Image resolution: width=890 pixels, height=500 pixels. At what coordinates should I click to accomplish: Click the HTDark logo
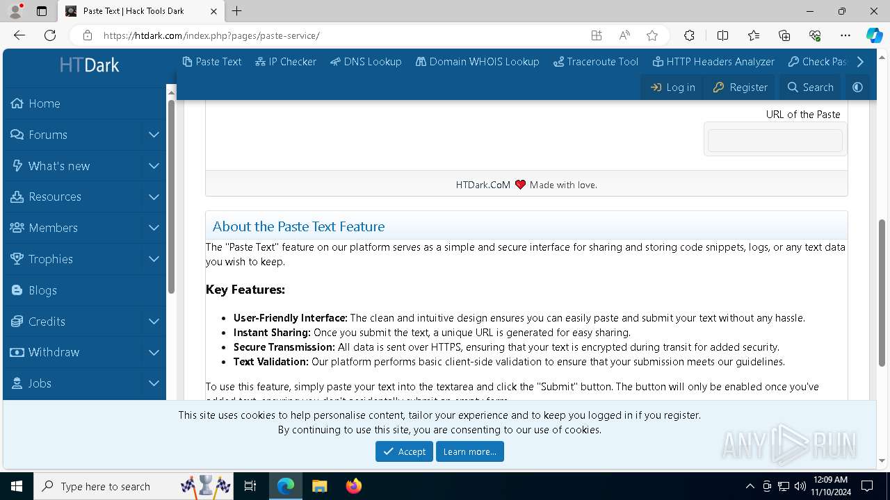pyautogui.click(x=89, y=65)
